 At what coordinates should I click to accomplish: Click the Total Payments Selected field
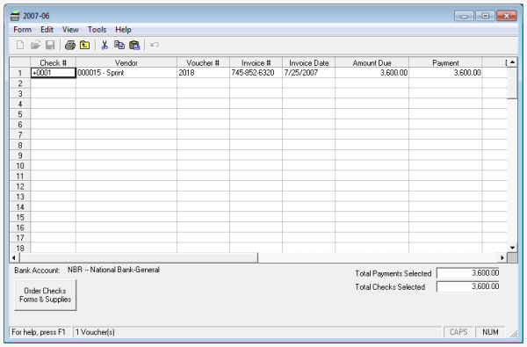[468, 273]
